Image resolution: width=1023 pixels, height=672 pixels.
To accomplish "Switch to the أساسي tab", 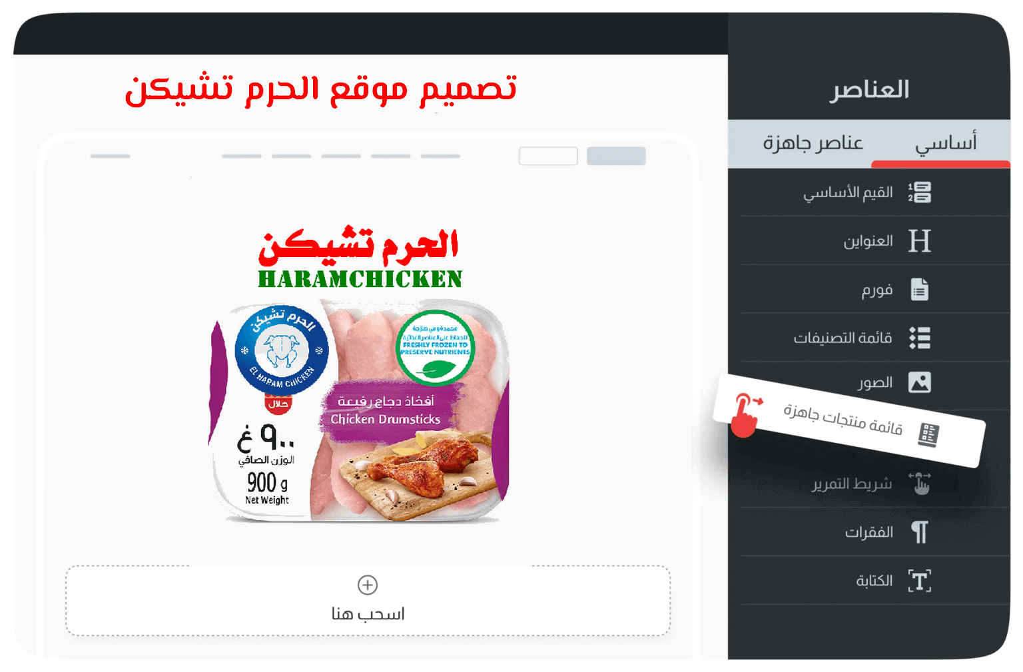I will (x=946, y=143).
